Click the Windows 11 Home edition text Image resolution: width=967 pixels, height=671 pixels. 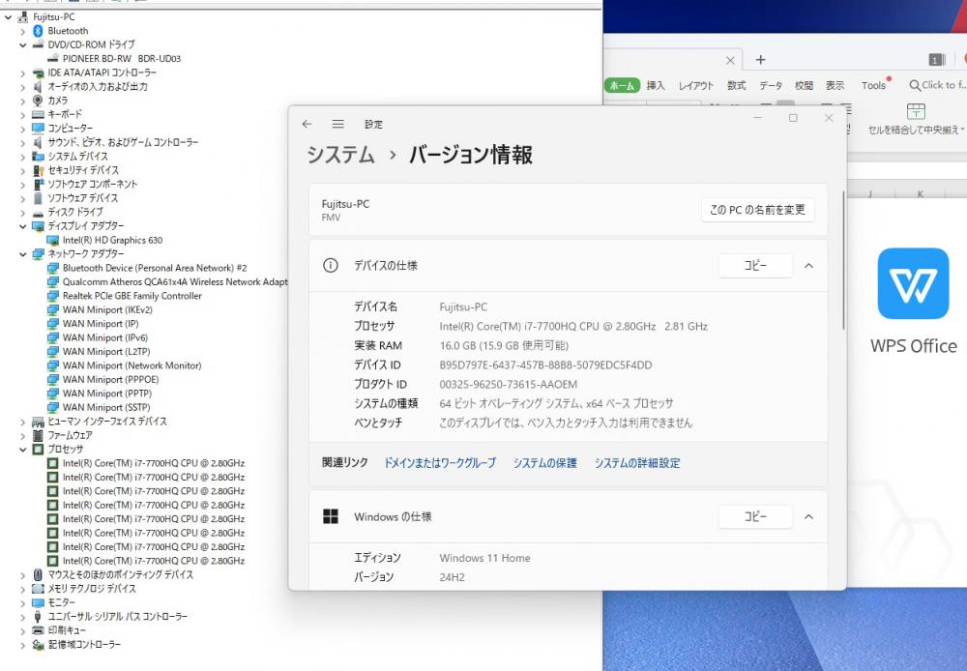[x=484, y=558]
